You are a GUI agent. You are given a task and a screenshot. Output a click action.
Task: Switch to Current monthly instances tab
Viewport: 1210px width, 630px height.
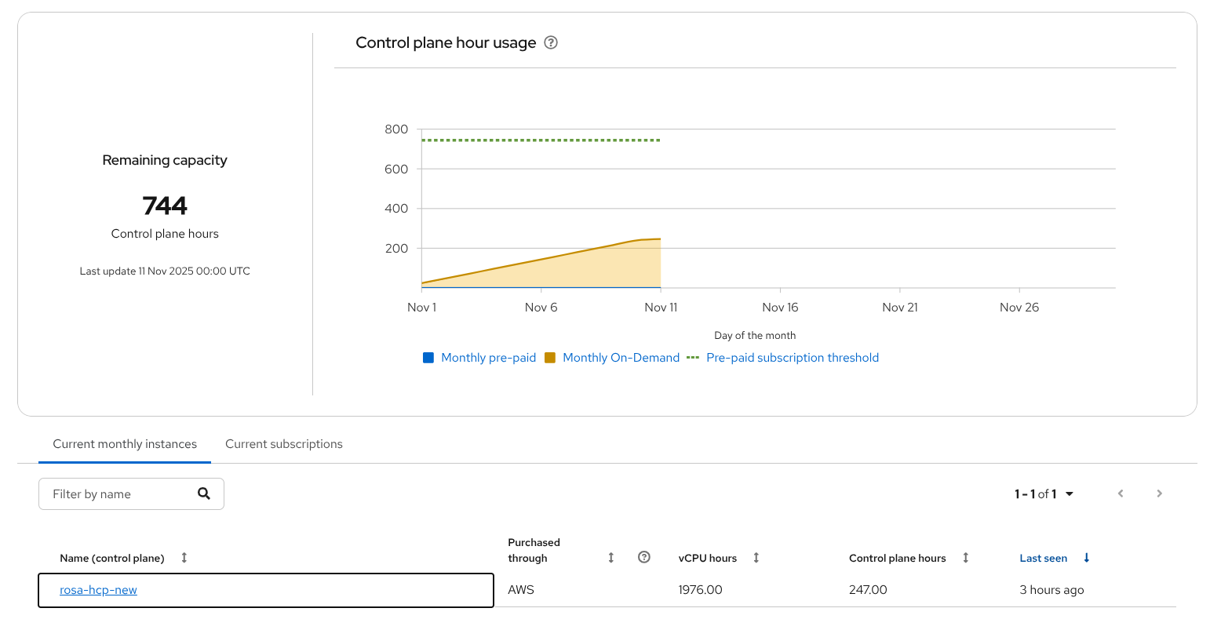[x=125, y=444]
